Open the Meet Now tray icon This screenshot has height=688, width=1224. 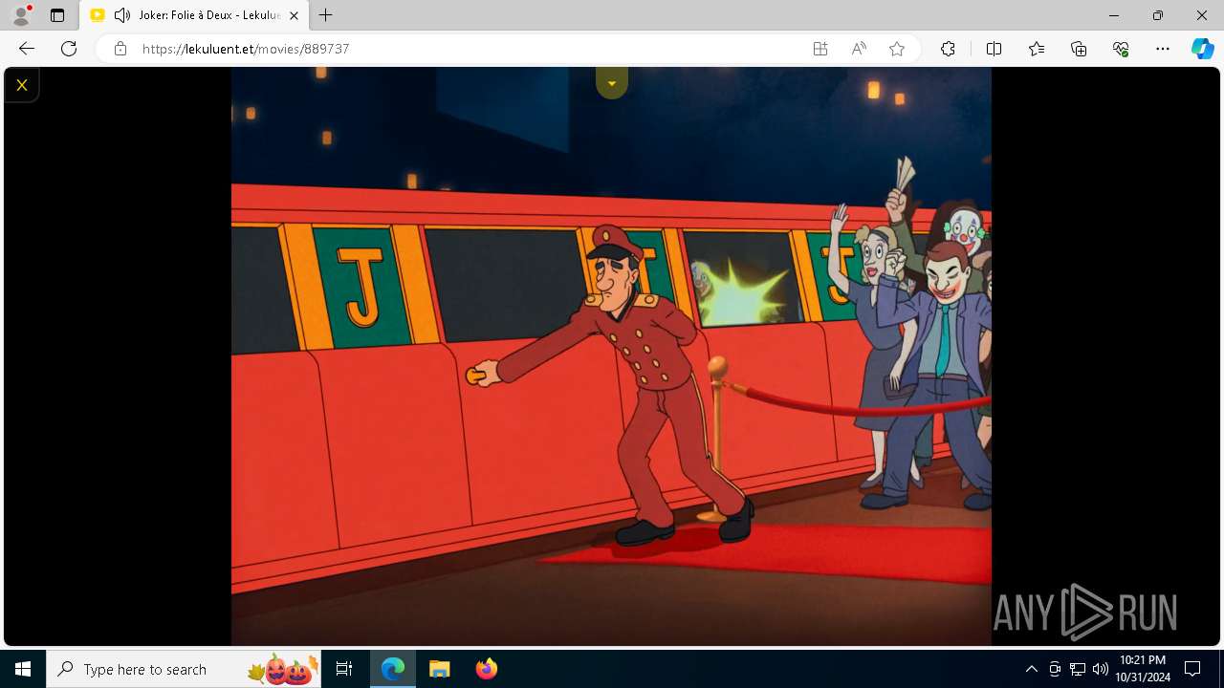tap(1055, 669)
